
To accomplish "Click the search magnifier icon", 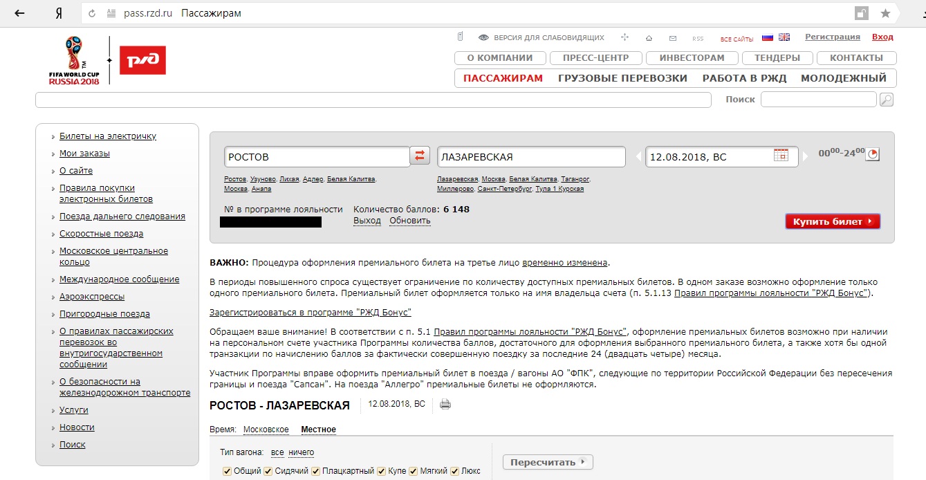I will [886, 100].
